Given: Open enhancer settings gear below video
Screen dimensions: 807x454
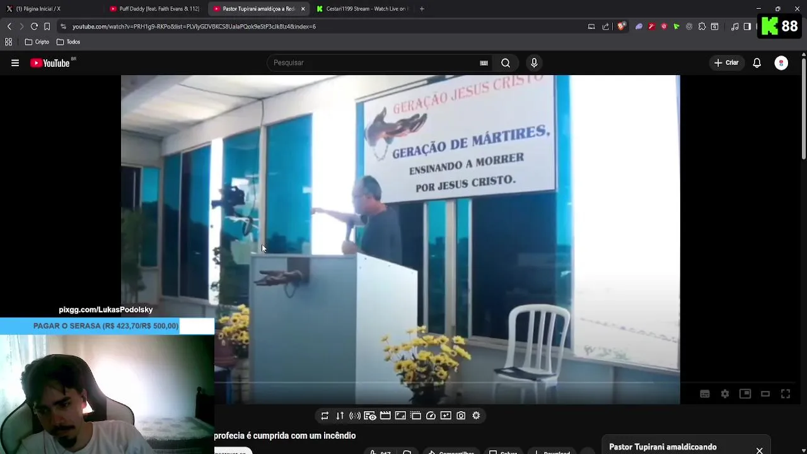Looking at the screenshot, I should [x=476, y=416].
